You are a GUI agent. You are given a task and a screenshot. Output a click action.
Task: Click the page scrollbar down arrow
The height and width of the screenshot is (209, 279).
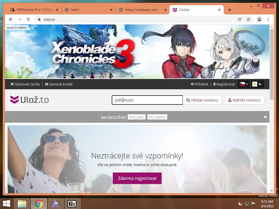click(x=272, y=191)
